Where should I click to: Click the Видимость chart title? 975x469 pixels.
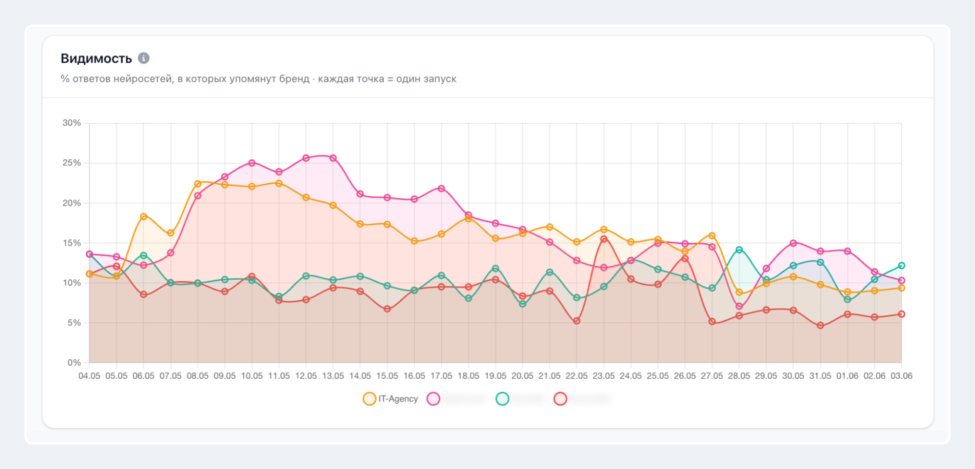pos(96,59)
